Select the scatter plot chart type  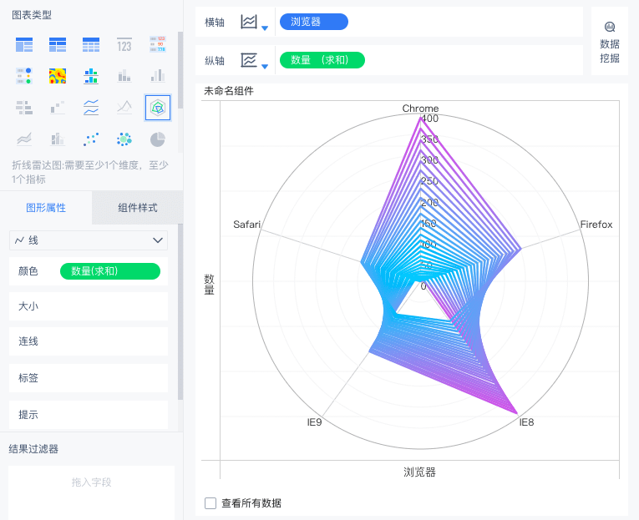click(x=91, y=139)
